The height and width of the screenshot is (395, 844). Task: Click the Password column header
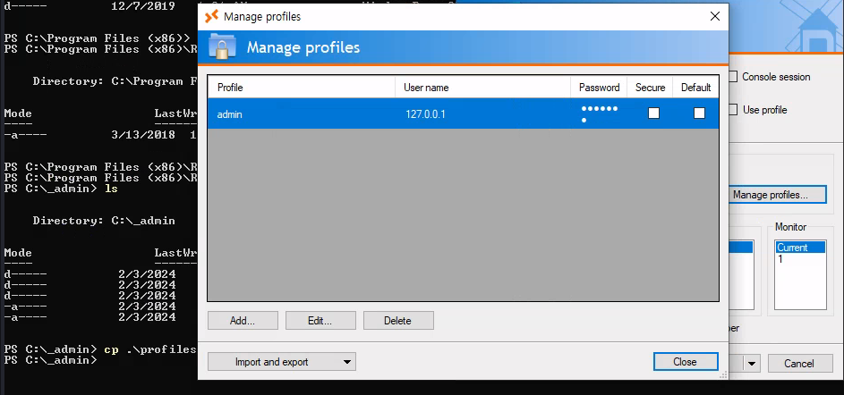[599, 88]
